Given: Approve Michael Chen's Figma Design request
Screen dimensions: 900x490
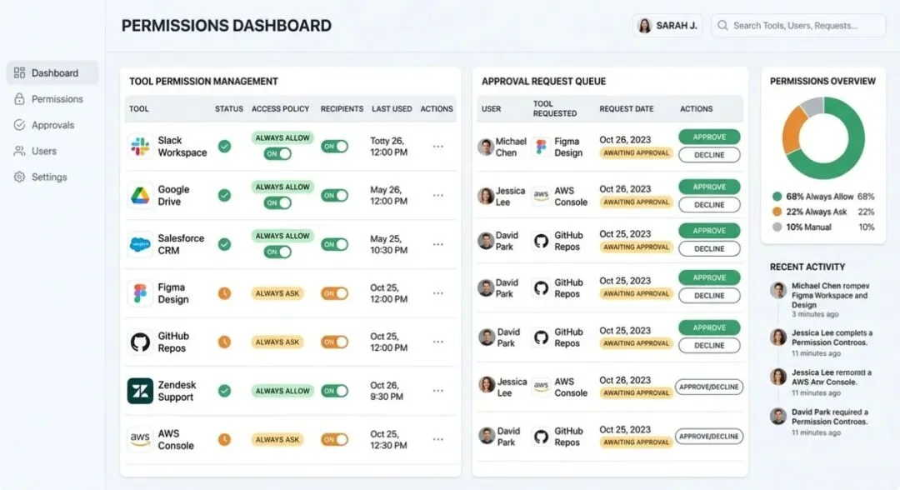Looking at the screenshot, I should (x=709, y=137).
